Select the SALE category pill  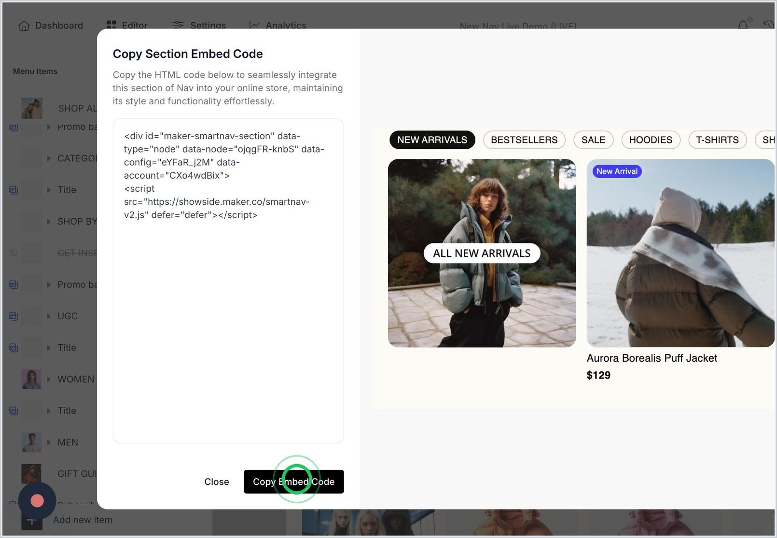click(x=593, y=140)
